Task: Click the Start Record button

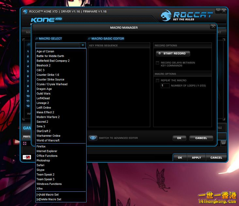Action: (173, 53)
